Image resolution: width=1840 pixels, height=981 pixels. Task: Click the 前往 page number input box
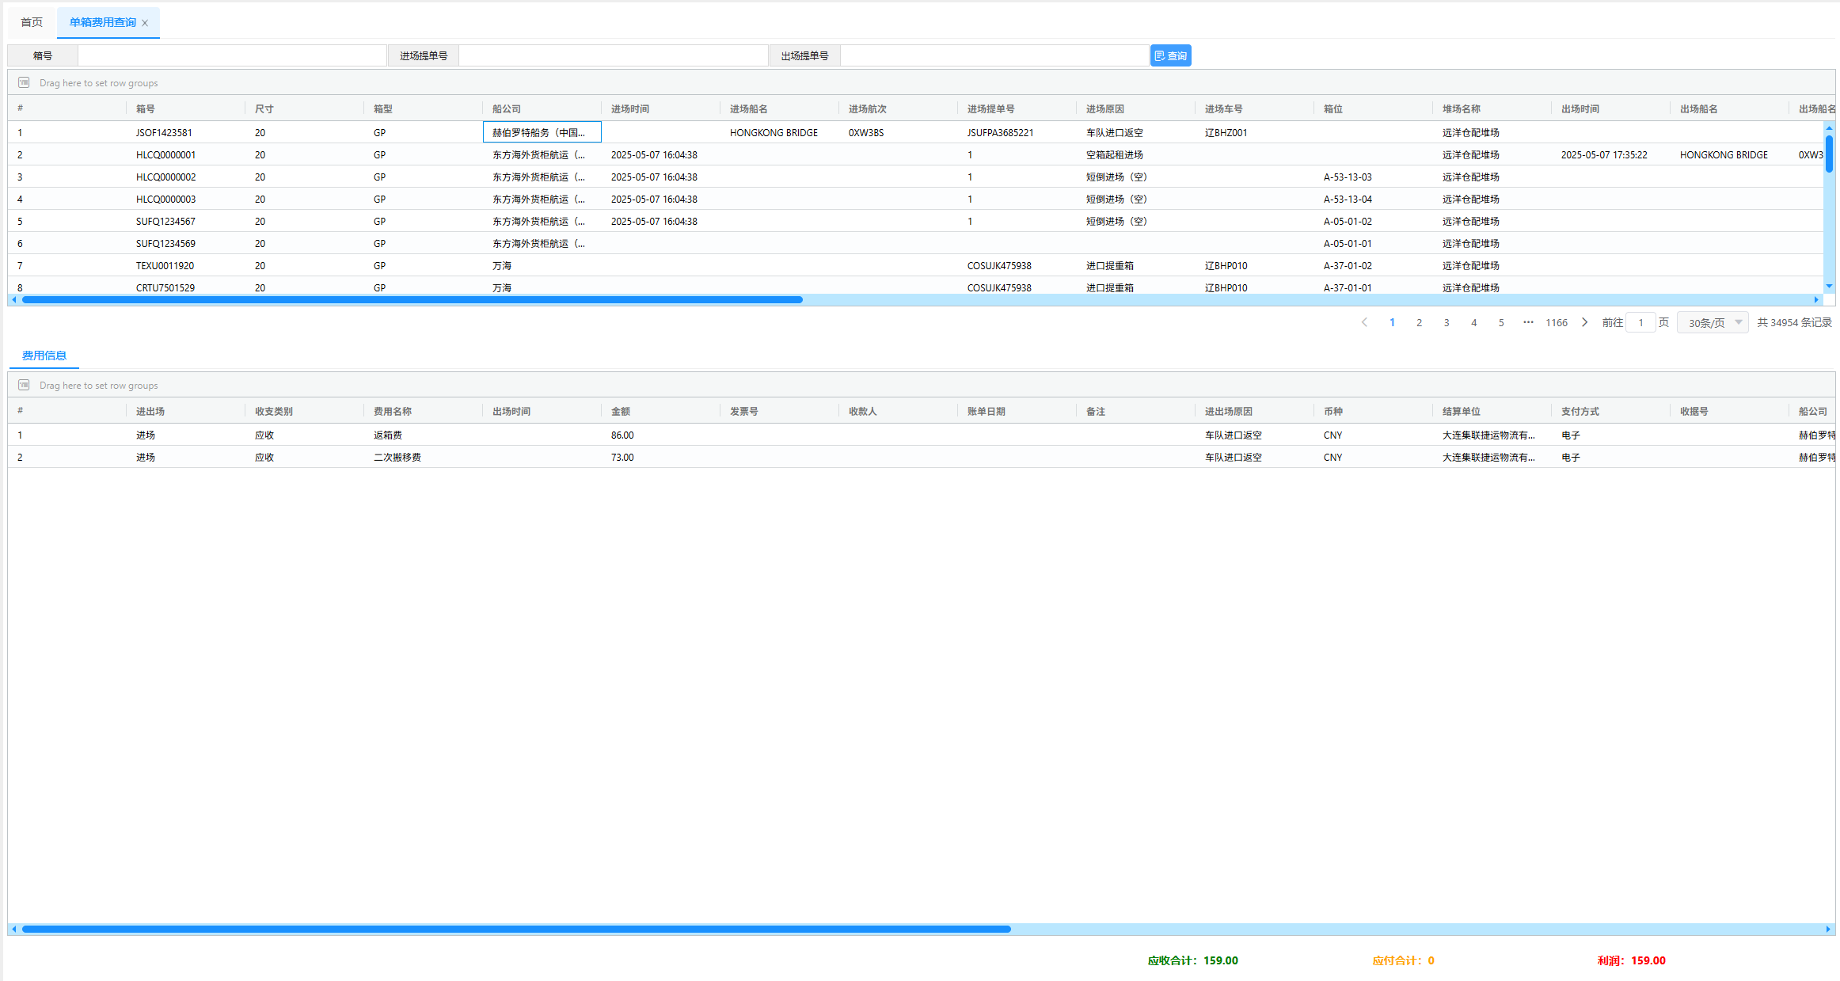point(1640,322)
